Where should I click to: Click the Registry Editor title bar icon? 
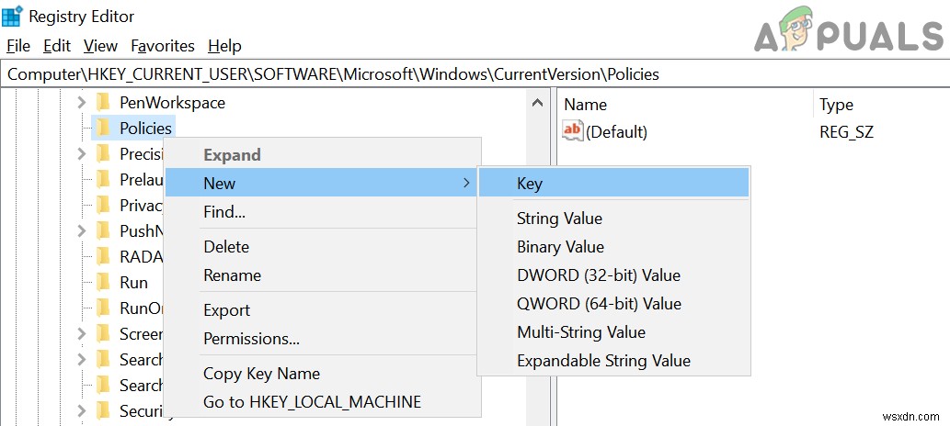pyautogui.click(x=13, y=16)
